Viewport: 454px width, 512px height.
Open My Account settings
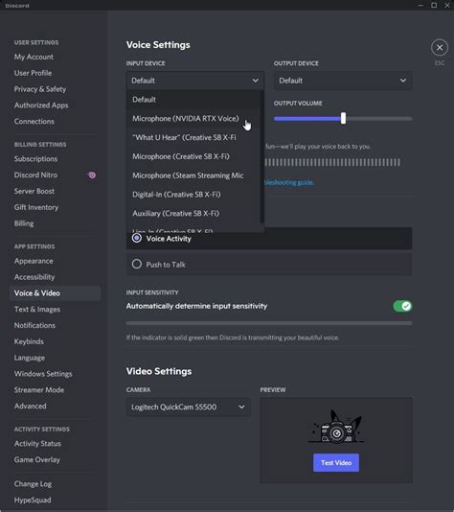[x=34, y=57]
